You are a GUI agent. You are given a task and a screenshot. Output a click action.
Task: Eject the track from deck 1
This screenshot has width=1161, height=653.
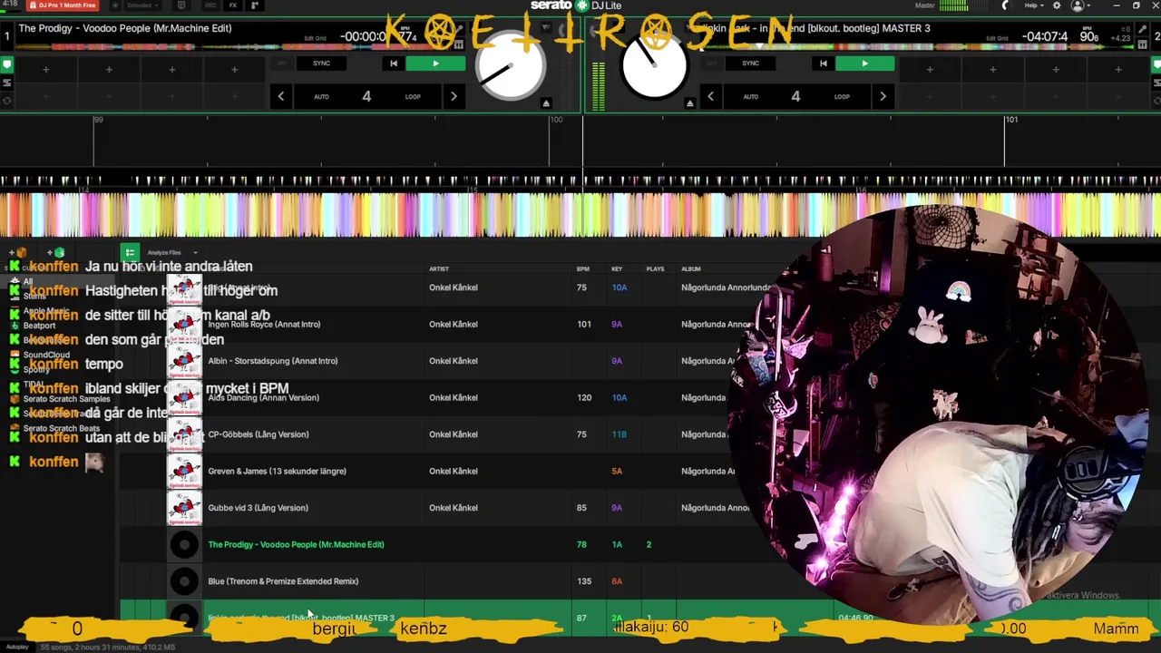tap(546, 103)
